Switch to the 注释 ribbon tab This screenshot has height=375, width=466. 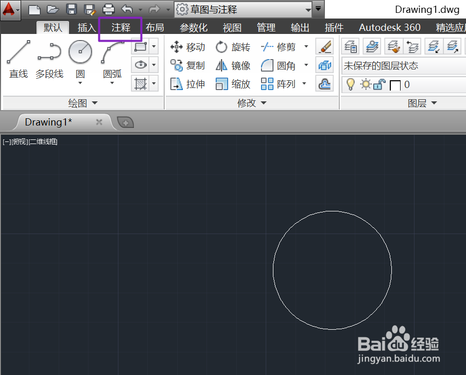pos(120,28)
